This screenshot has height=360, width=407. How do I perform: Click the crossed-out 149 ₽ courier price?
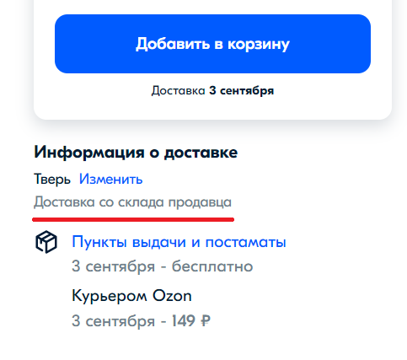pyautogui.click(x=191, y=320)
